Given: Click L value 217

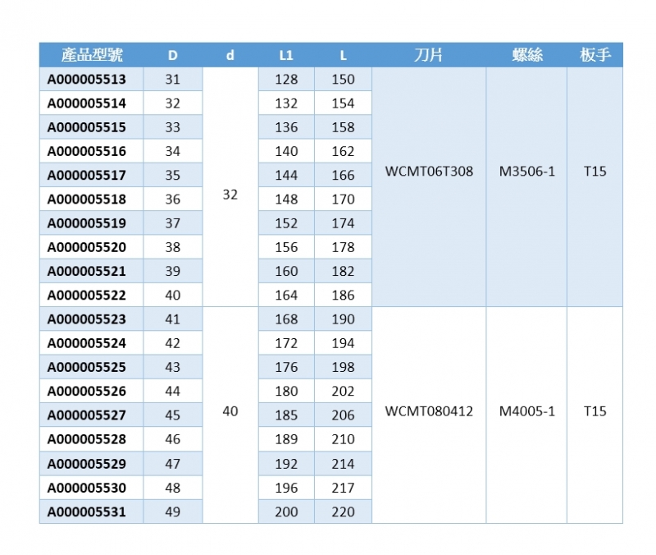Looking at the screenshot, I should coord(343,488).
